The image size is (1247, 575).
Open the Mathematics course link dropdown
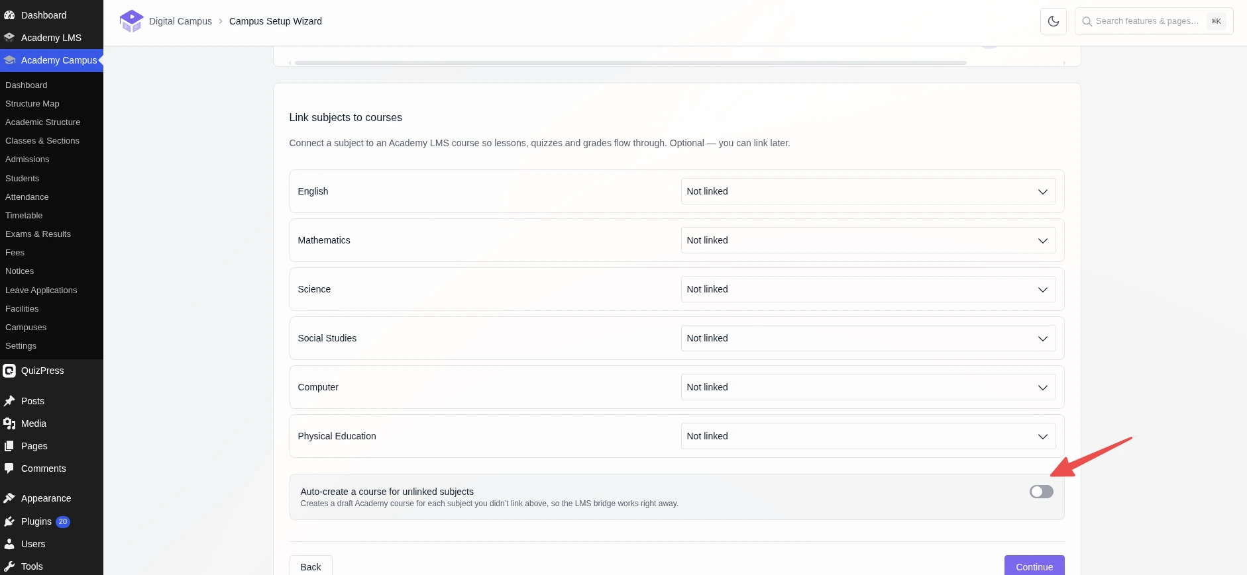click(x=868, y=240)
